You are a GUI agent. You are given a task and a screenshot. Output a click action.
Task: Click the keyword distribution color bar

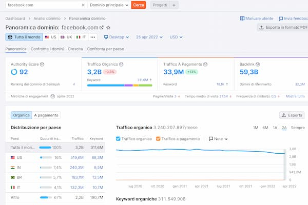coord(120,86)
